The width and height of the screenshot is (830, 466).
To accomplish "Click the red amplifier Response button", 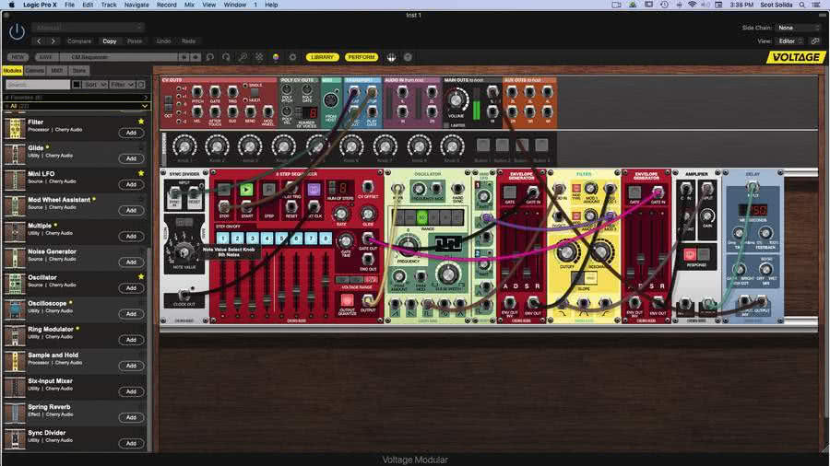I will (690, 255).
